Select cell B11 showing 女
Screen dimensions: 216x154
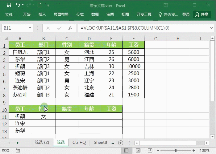pyautogui.click(x=44, y=116)
